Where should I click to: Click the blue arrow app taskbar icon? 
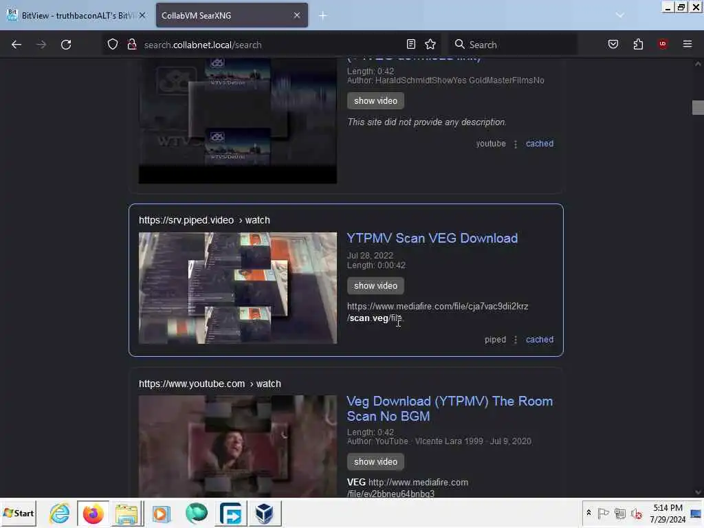[x=231, y=513]
